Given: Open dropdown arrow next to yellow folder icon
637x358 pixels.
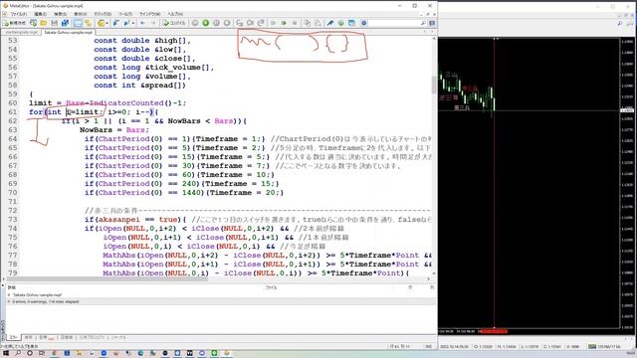Looking at the screenshot, I should [106, 23].
